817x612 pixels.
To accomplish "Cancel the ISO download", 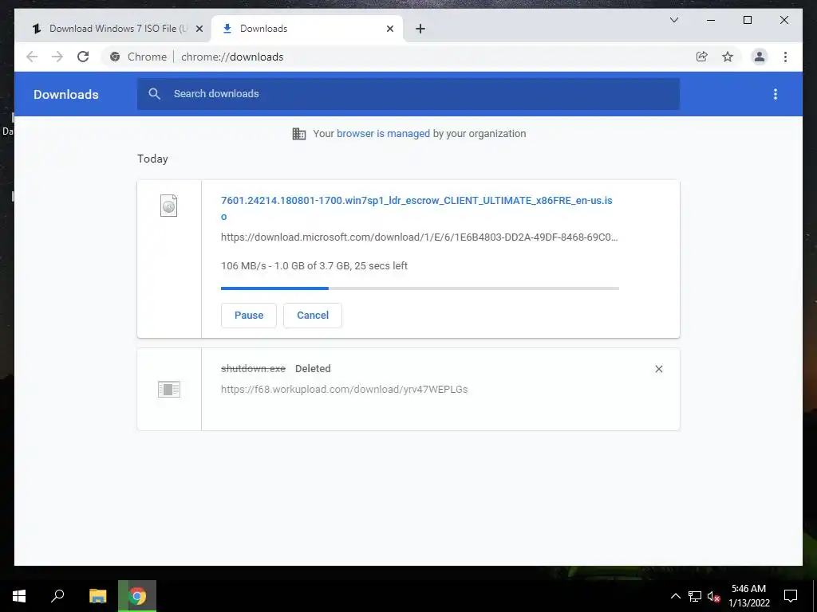I will 313,316.
